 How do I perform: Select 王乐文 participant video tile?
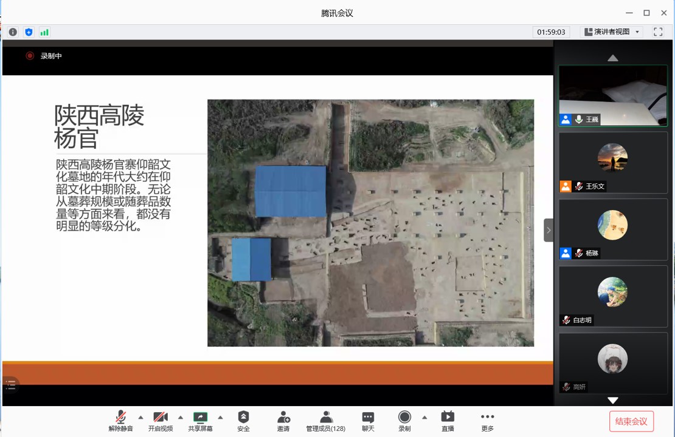click(x=612, y=163)
